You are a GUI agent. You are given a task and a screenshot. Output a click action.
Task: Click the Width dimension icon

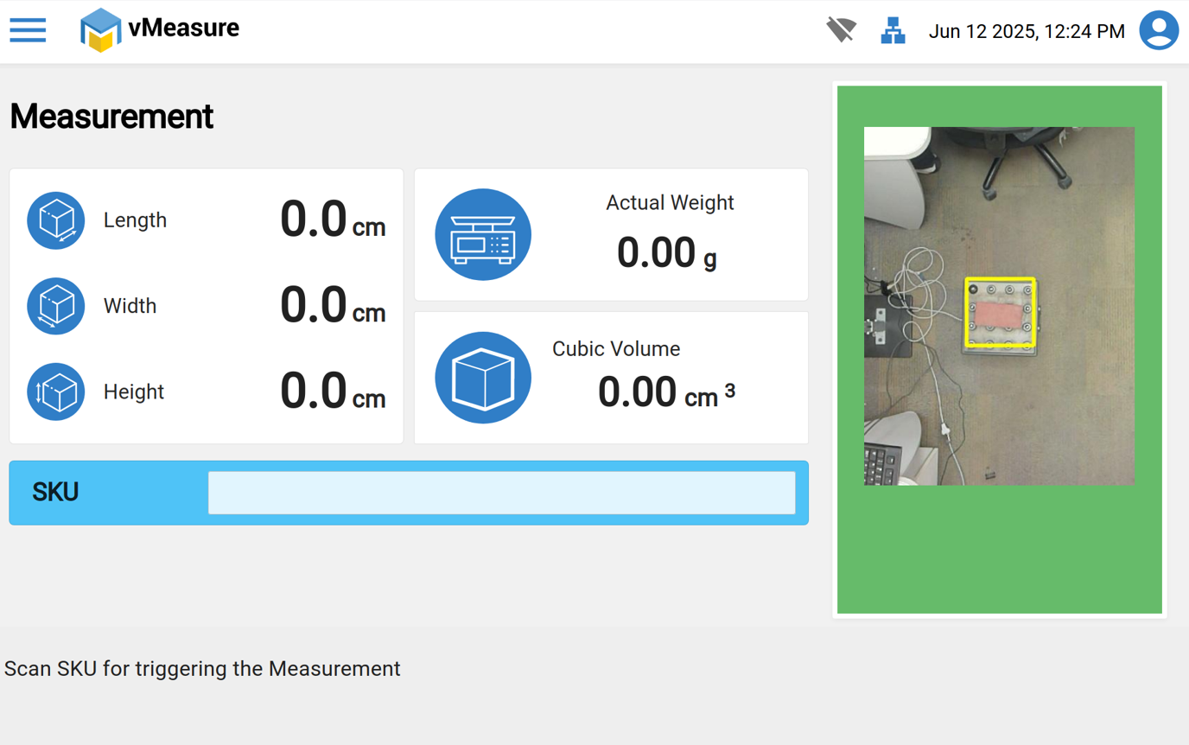tap(56, 306)
